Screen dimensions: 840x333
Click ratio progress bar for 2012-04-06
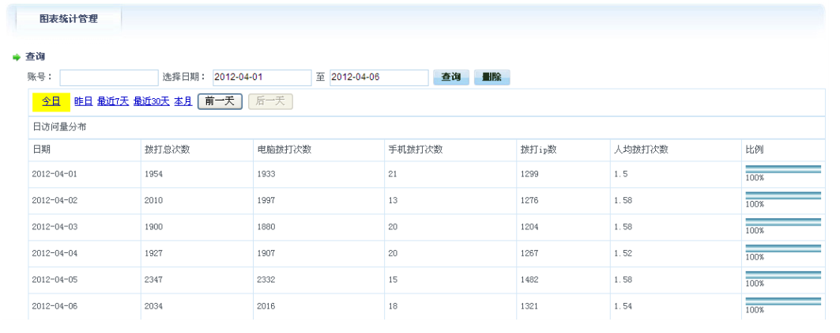[783, 302]
